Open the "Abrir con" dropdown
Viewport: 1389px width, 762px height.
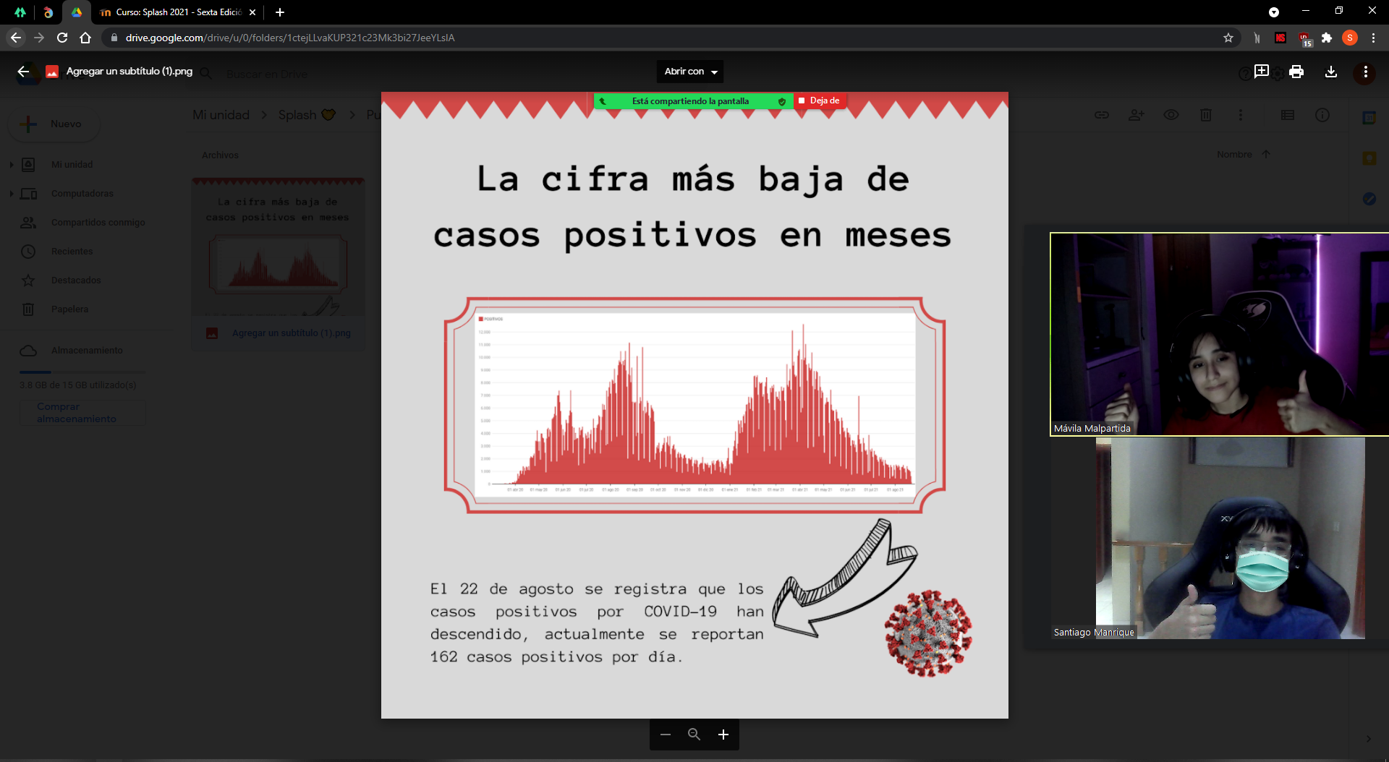(690, 72)
